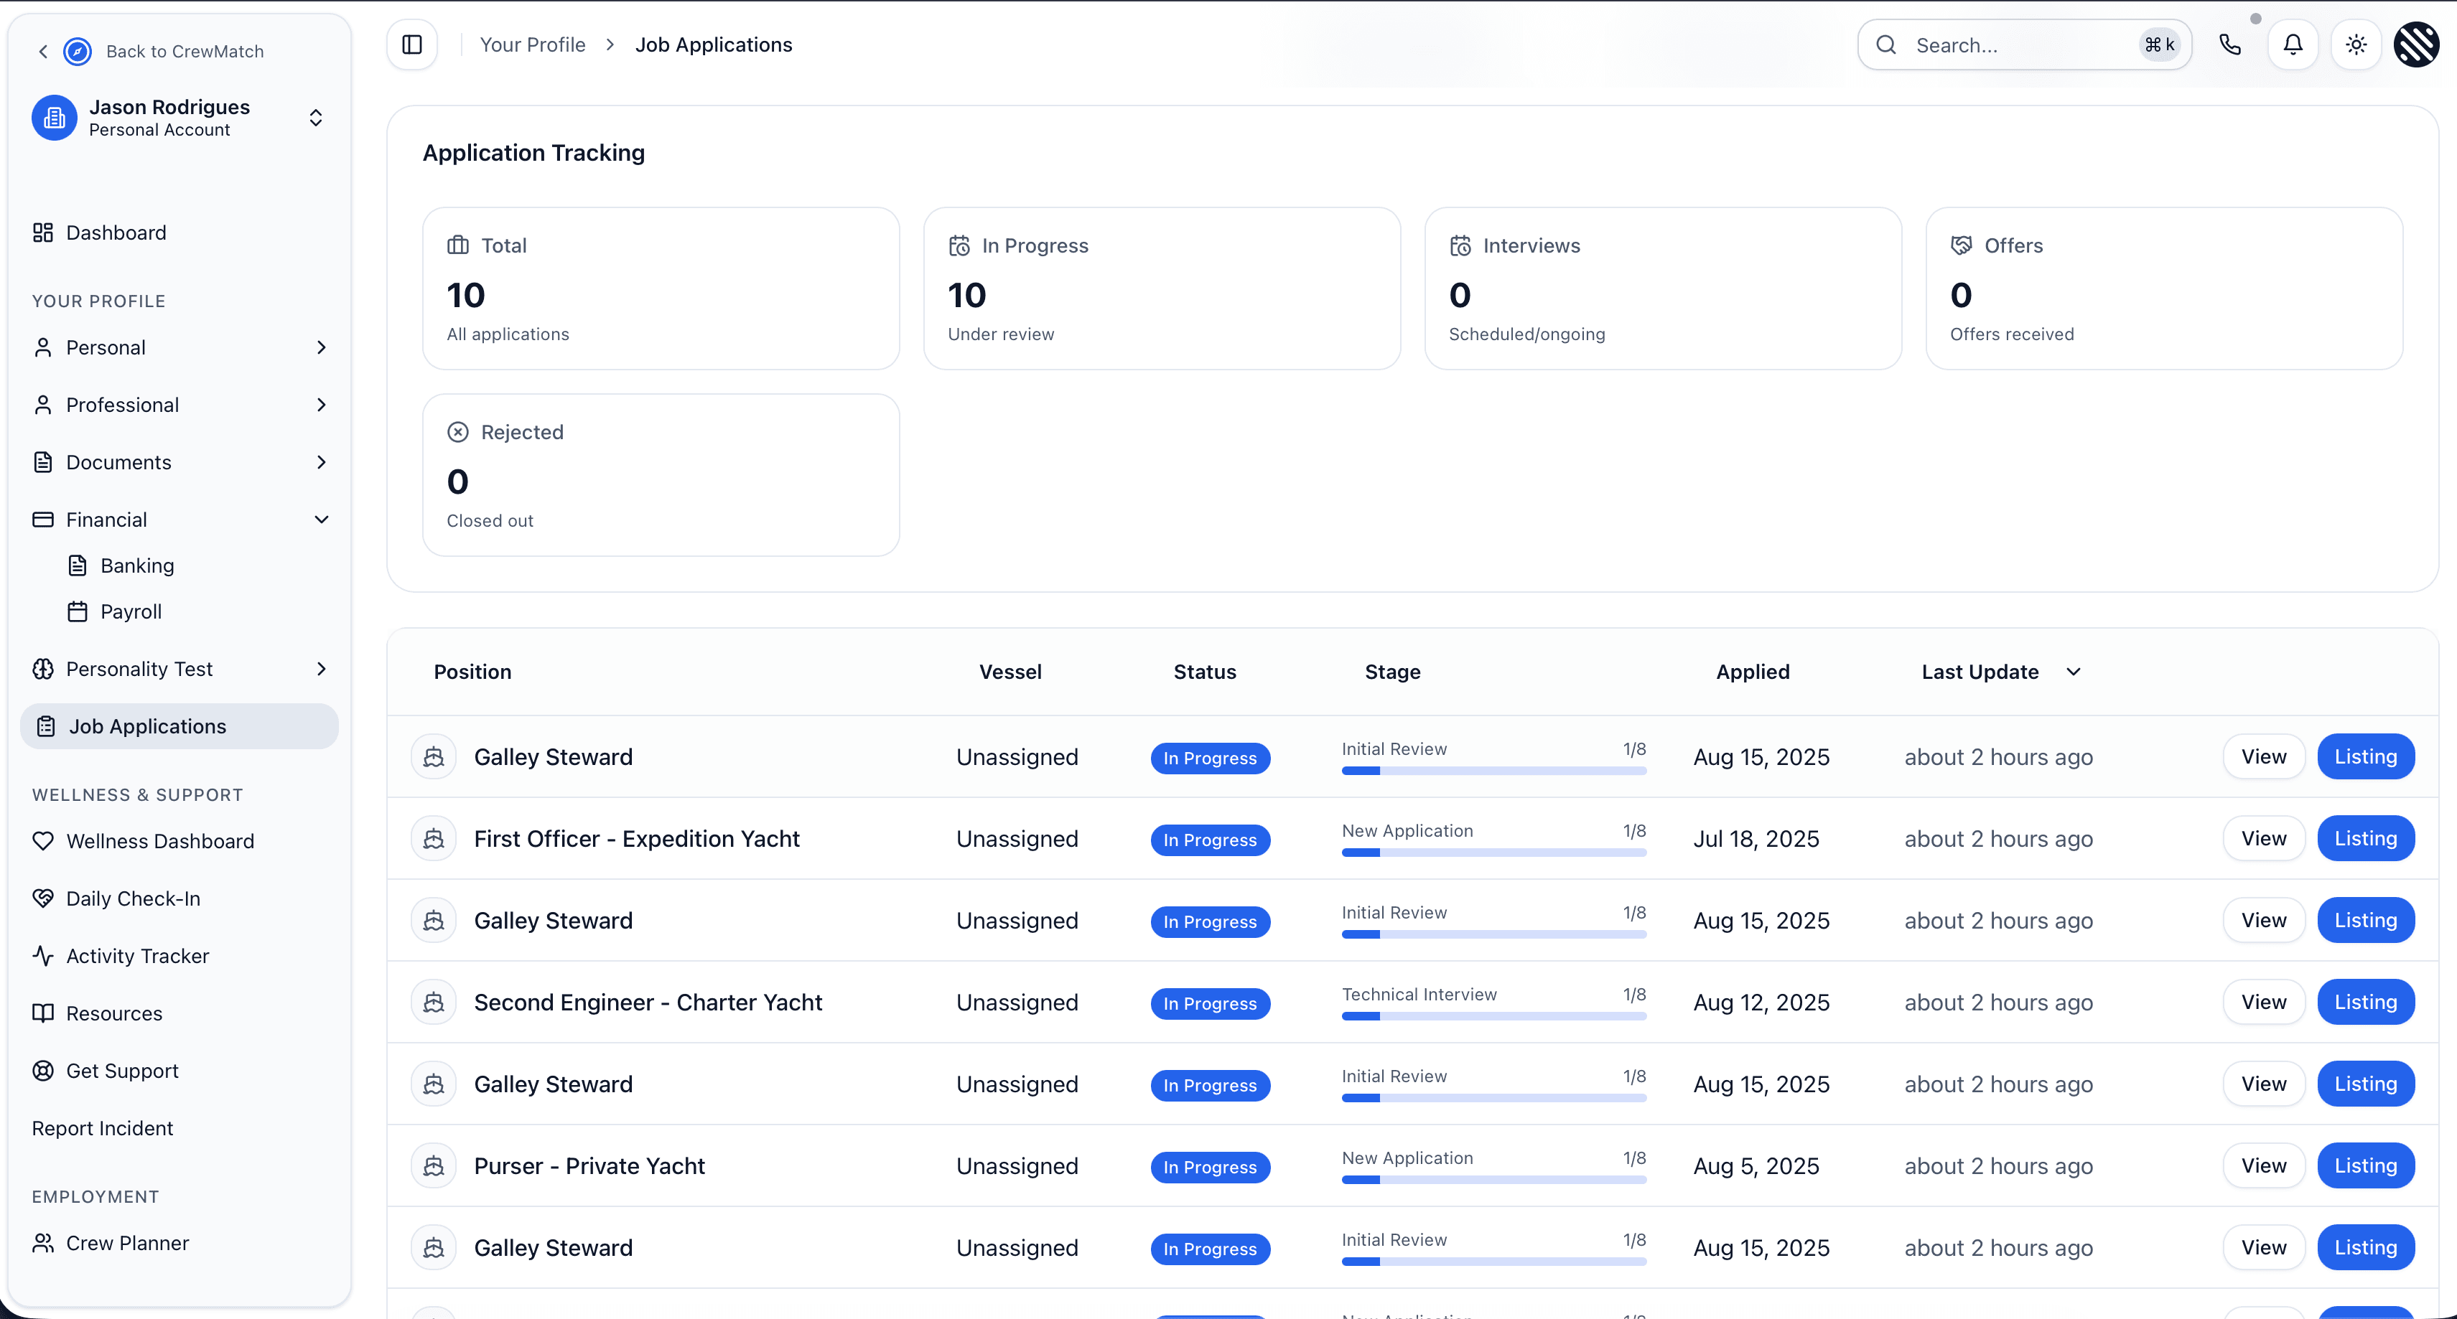The height and width of the screenshot is (1319, 2457).
Task: Click the Payroll calendar icon
Action: 78,611
